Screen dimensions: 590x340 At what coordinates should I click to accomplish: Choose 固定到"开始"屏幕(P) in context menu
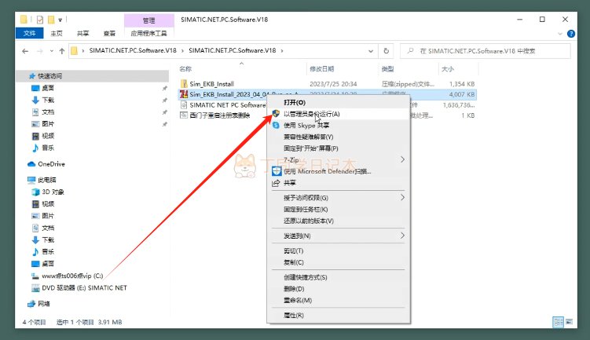[339, 148]
